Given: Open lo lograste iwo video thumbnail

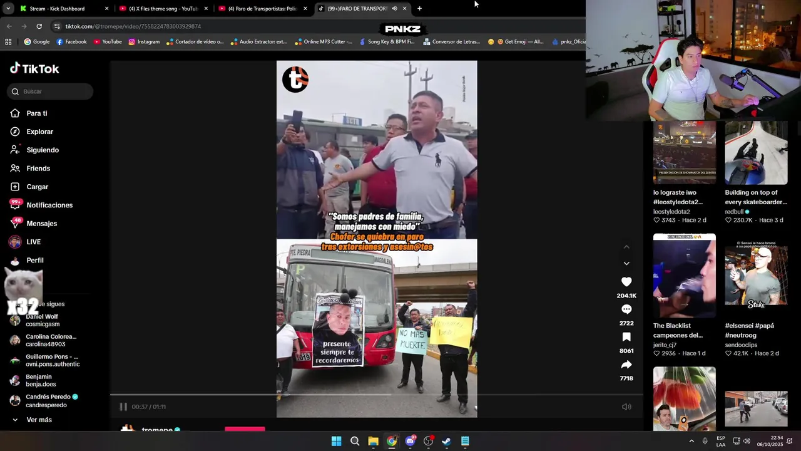Looking at the screenshot, I should tap(685, 152).
